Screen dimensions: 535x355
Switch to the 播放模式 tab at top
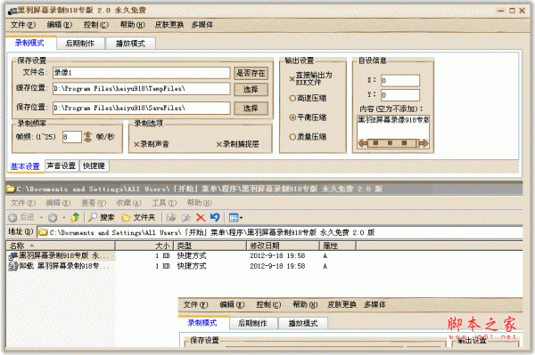[131, 44]
